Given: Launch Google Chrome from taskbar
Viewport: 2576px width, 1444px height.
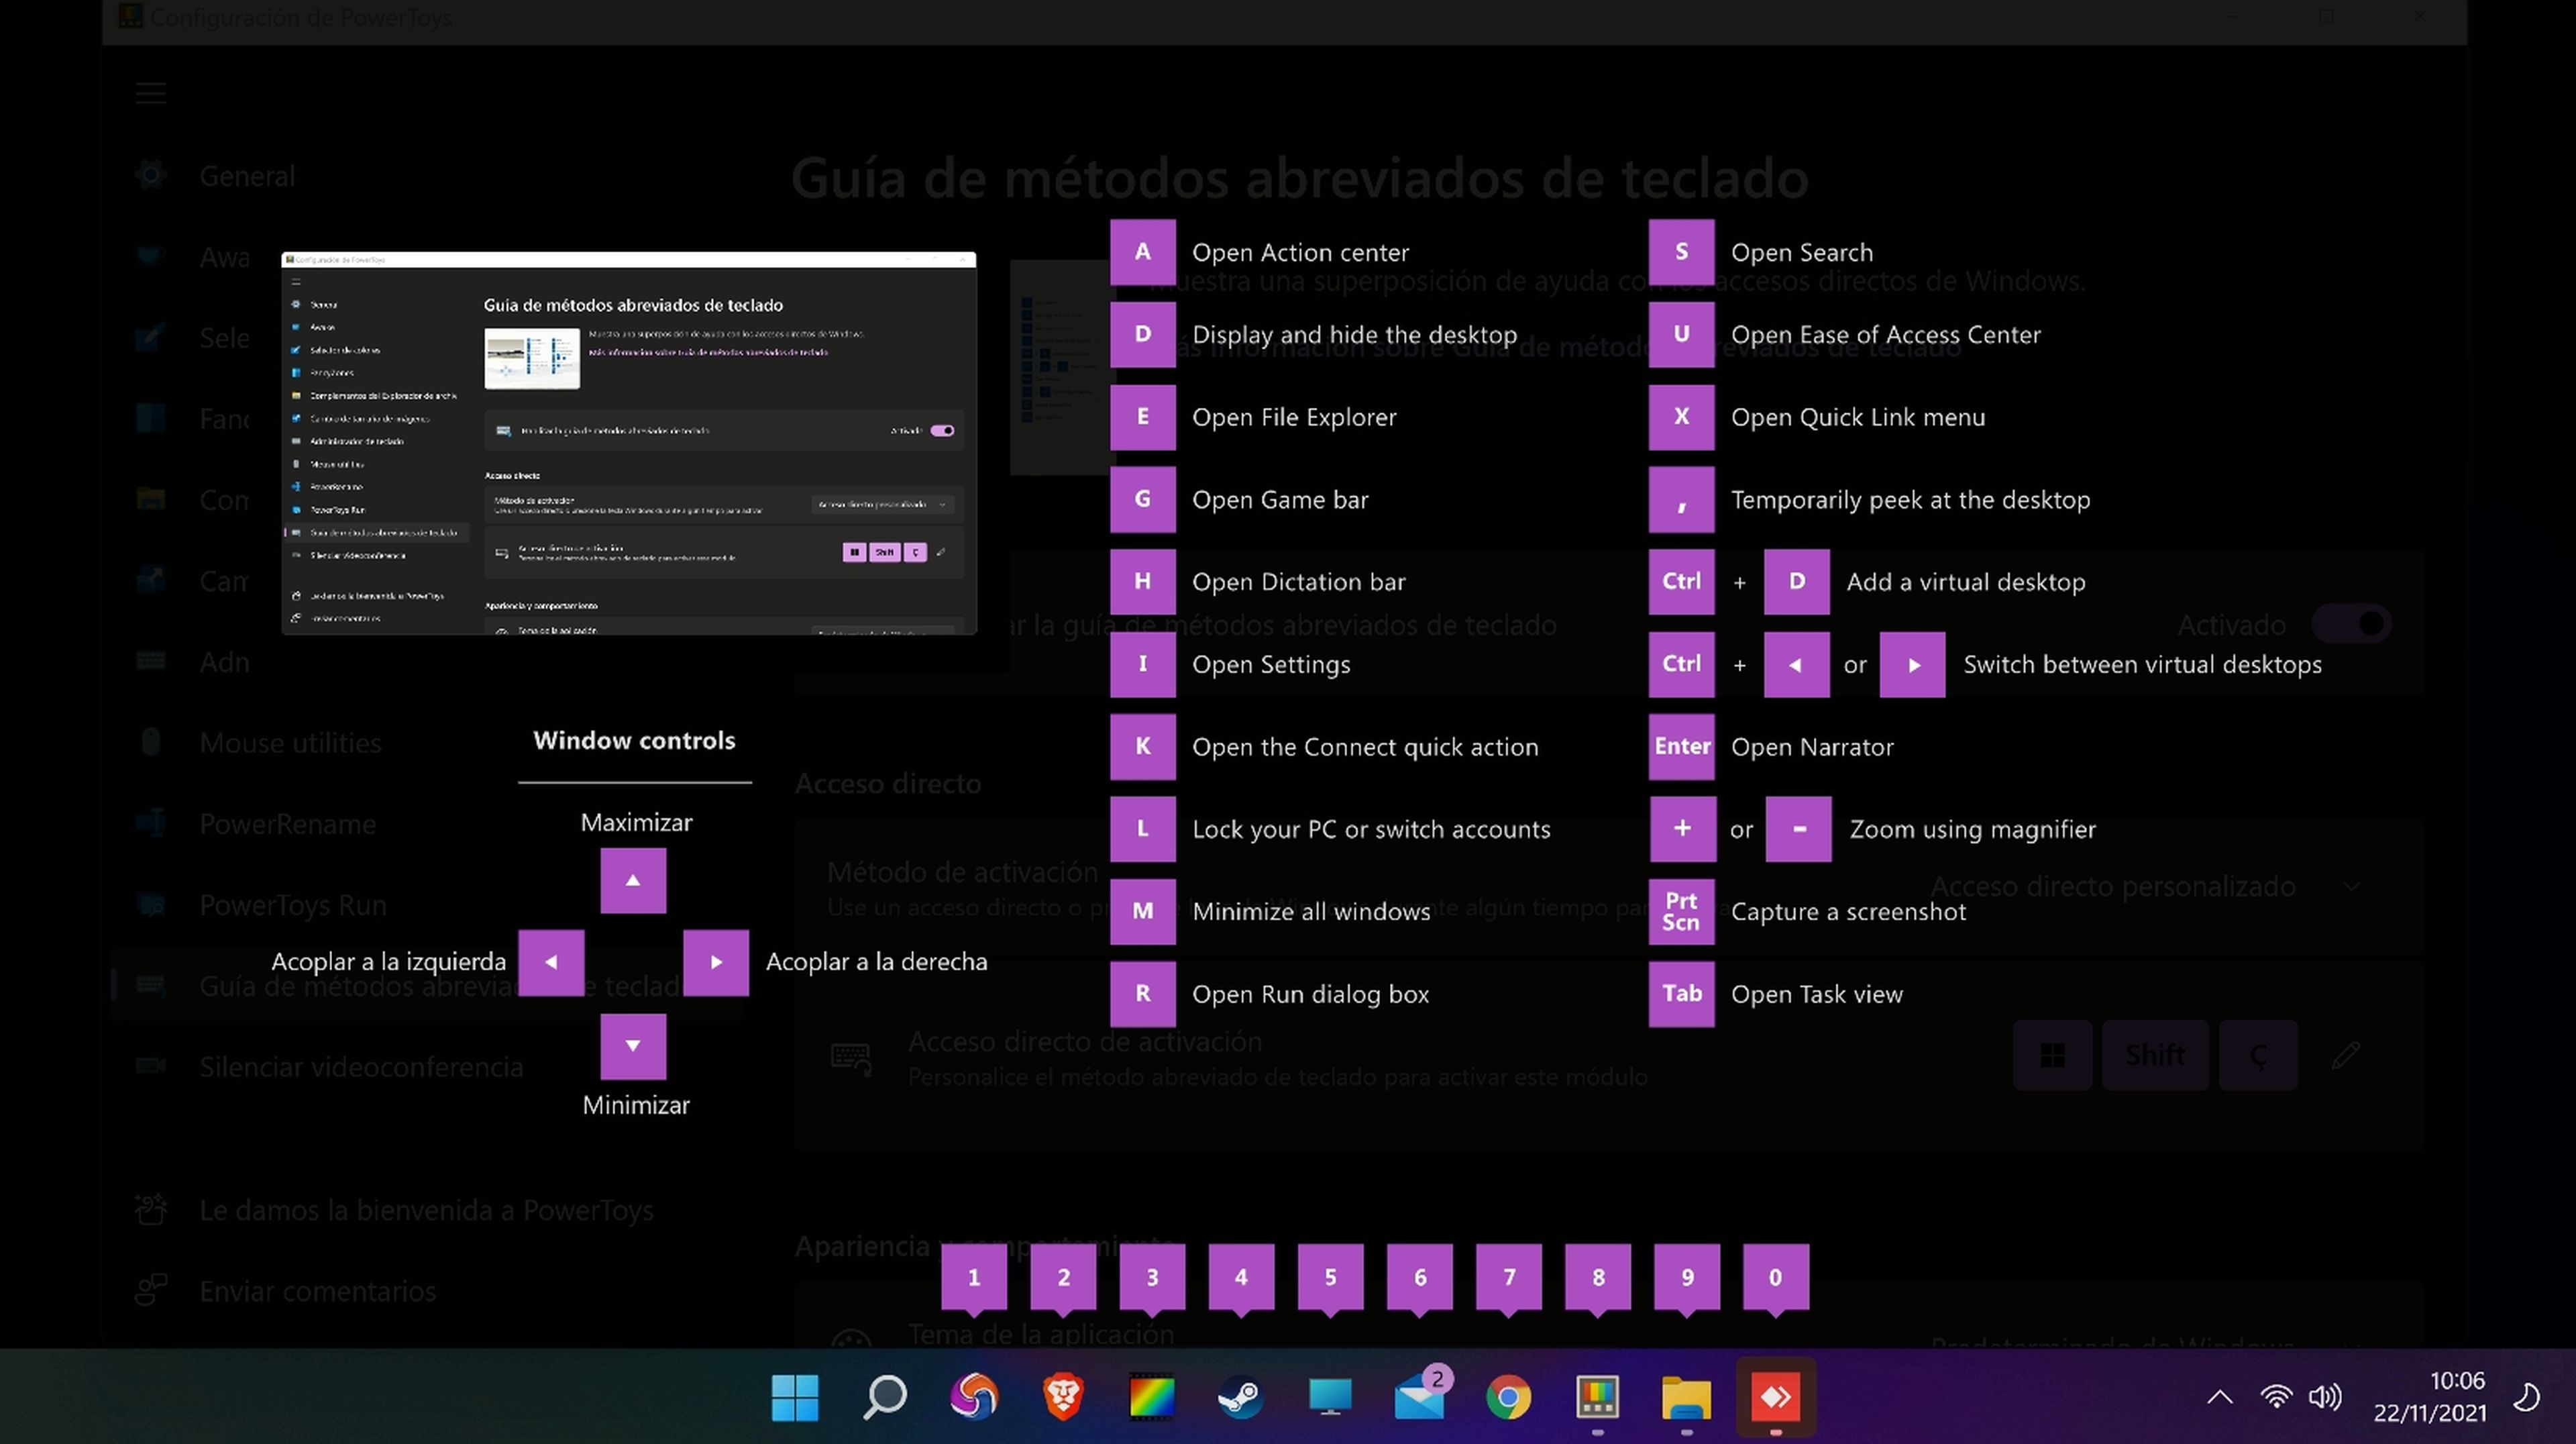Looking at the screenshot, I should pyautogui.click(x=1508, y=1397).
